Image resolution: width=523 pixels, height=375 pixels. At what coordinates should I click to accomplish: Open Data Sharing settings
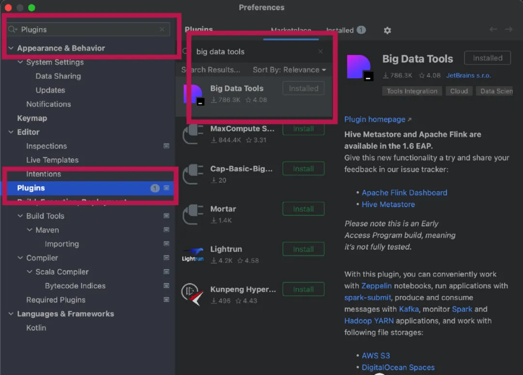point(58,76)
